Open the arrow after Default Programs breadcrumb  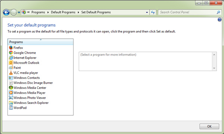click(78, 12)
